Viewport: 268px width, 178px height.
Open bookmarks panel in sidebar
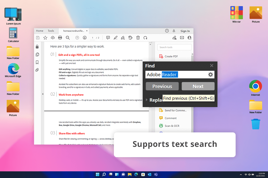coord(37,62)
